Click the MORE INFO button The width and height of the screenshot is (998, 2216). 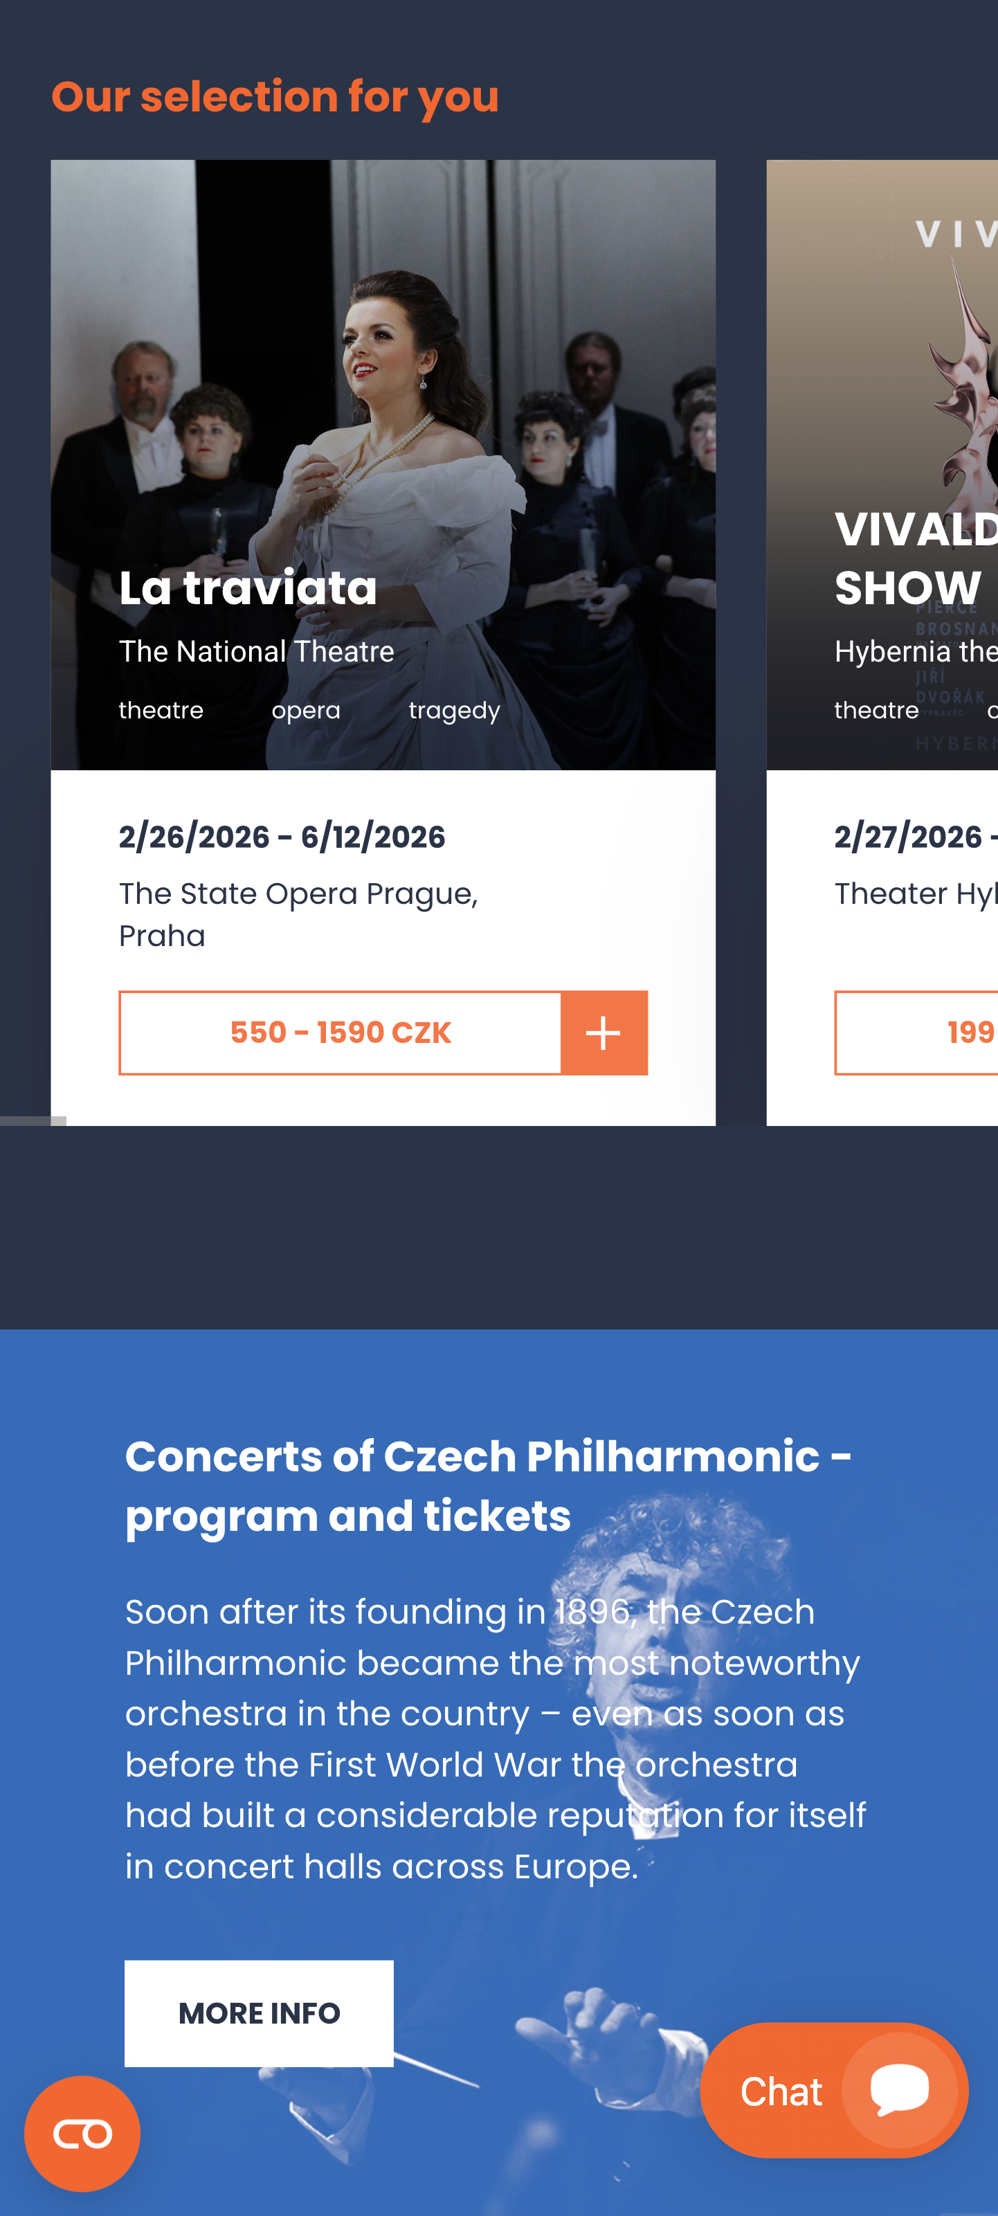coord(259,2012)
